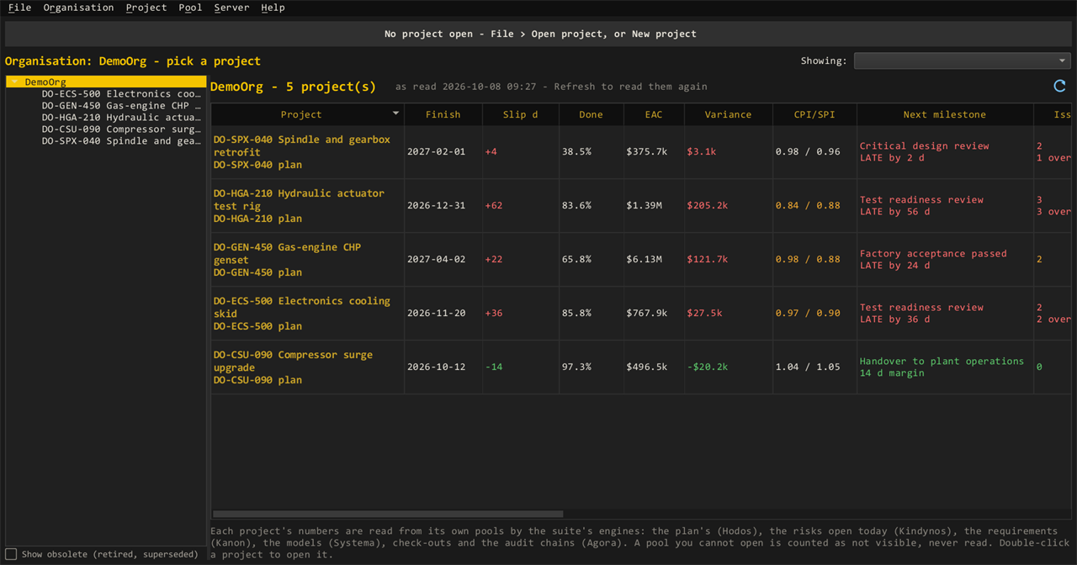This screenshot has width=1077, height=565.
Task: Click Handover to plant operations milestone
Action: (942, 362)
